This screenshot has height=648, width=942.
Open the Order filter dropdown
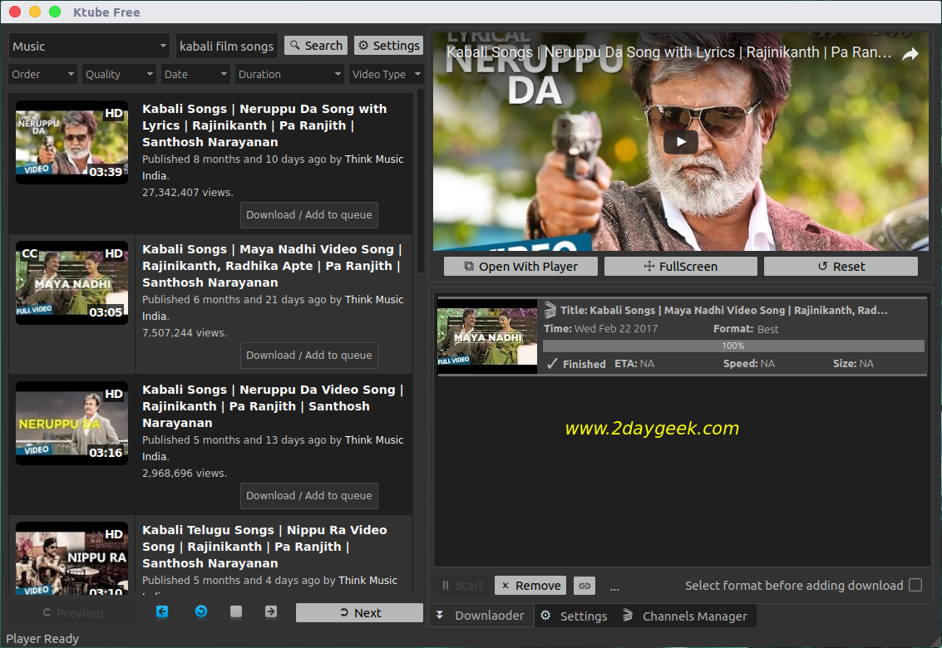pos(42,75)
